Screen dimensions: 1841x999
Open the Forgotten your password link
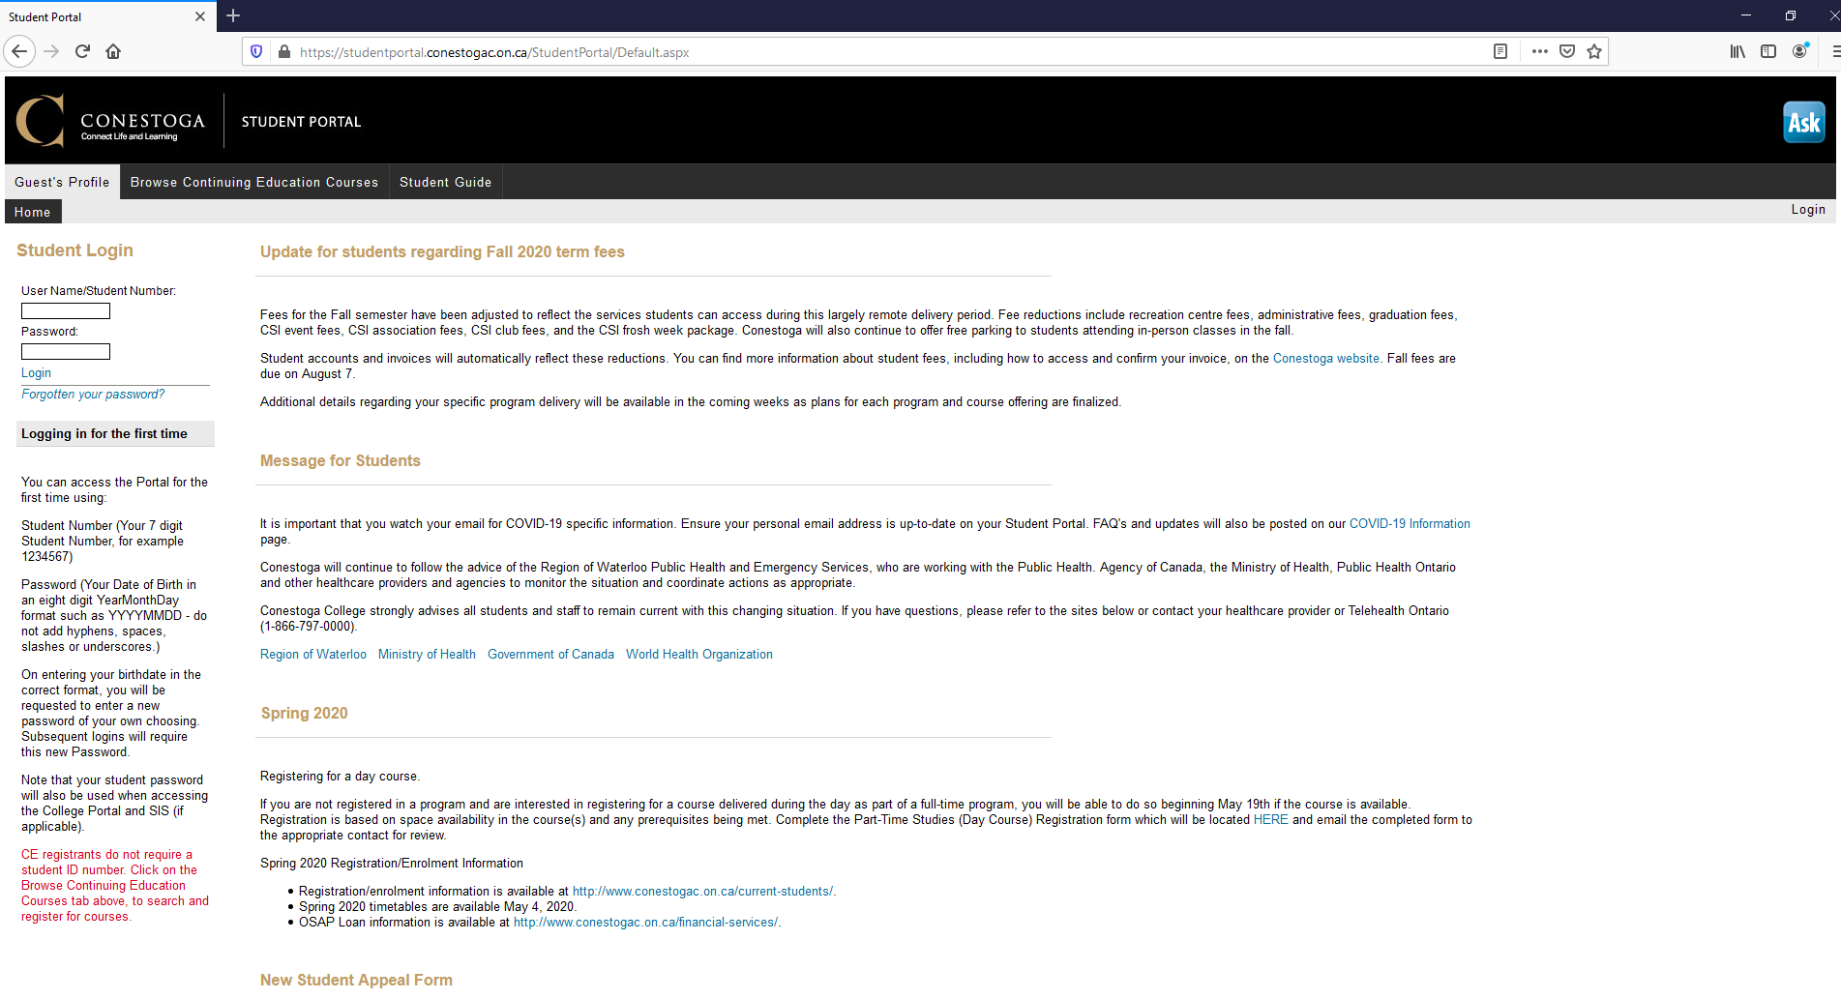[x=92, y=394]
